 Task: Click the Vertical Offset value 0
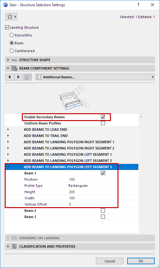tap(70, 204)
